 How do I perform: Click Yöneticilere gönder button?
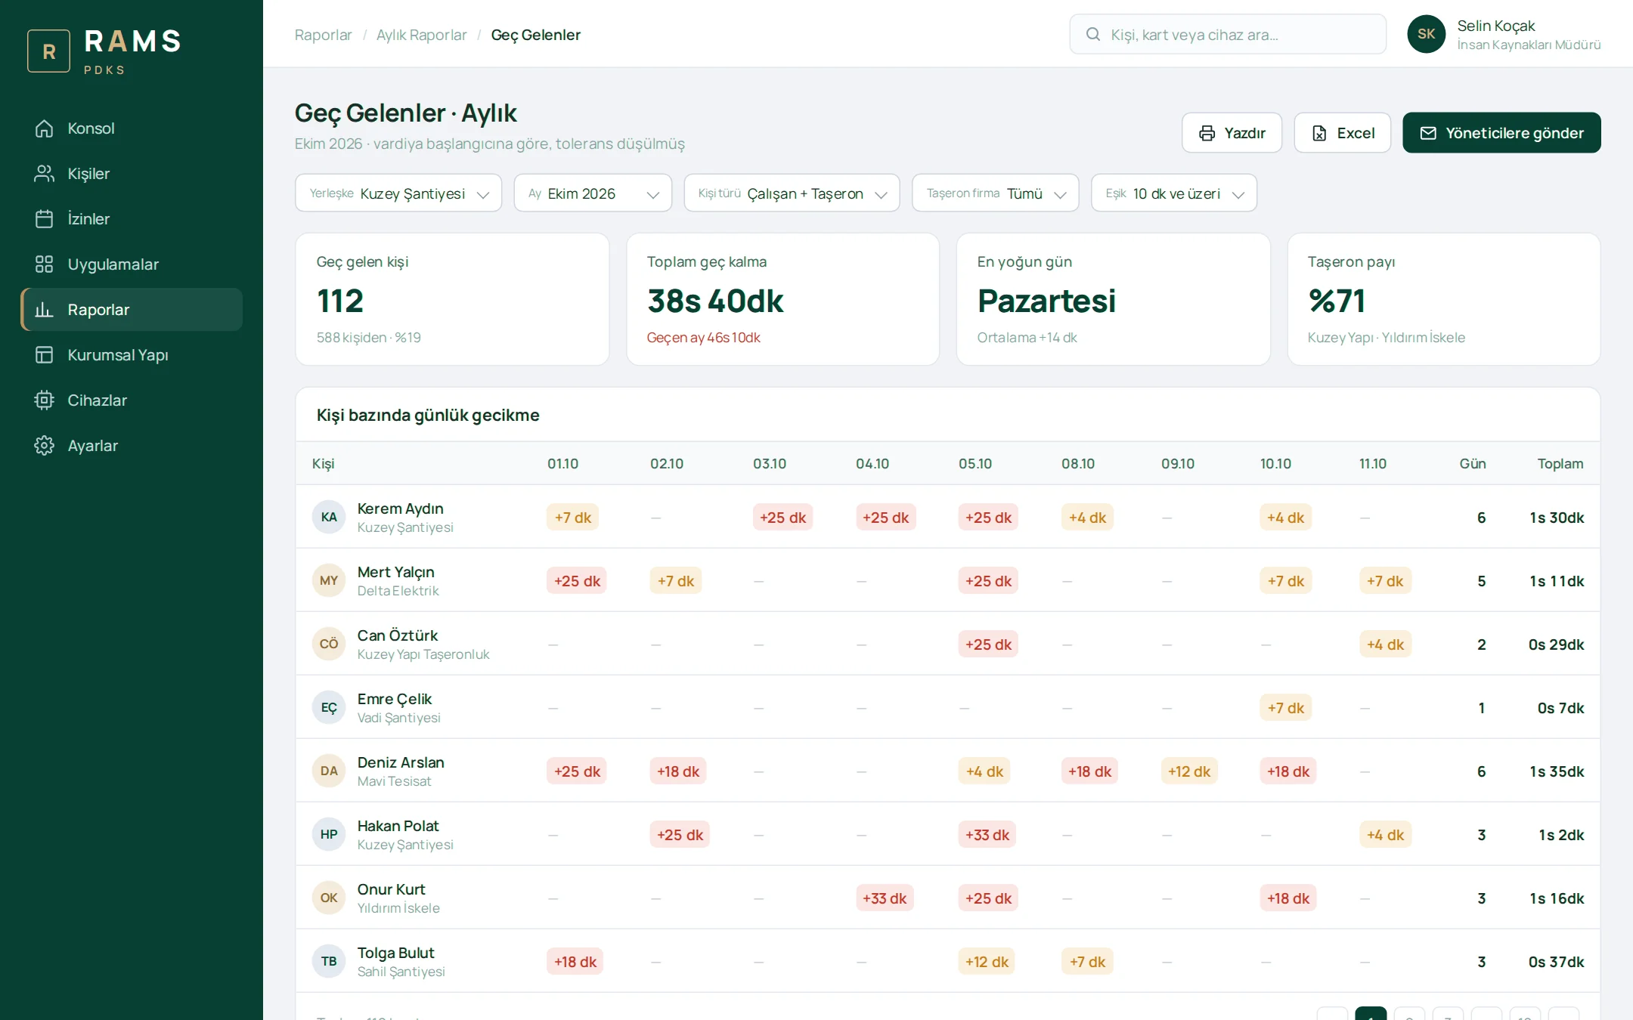[x=1501, y=133]
